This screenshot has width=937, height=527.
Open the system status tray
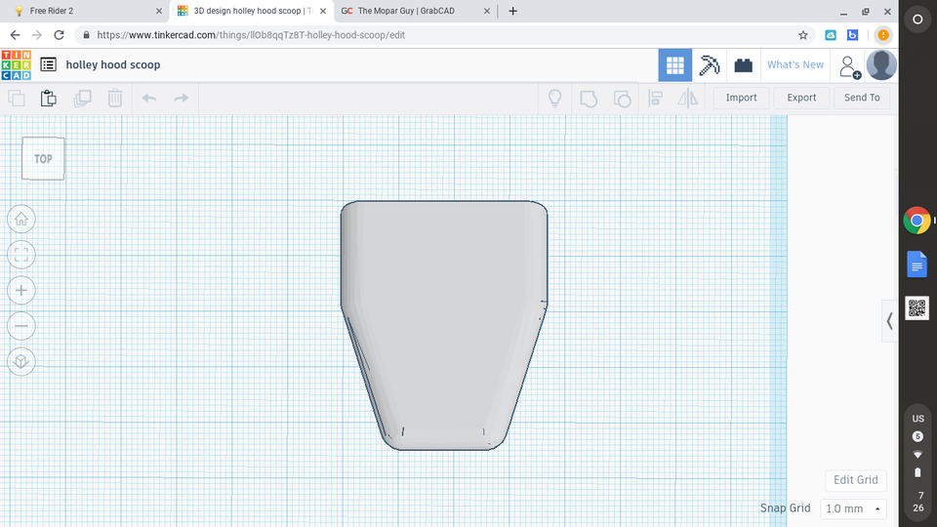(x=917, y=463)
